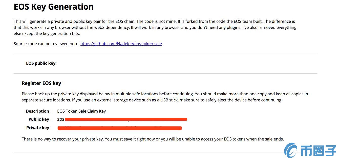
Task: Select the Description field label
Action: click(x=37, y=111)
